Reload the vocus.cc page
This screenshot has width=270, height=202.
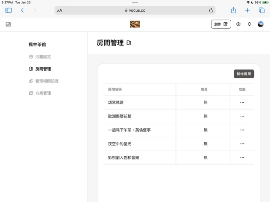tap(211, 10)
